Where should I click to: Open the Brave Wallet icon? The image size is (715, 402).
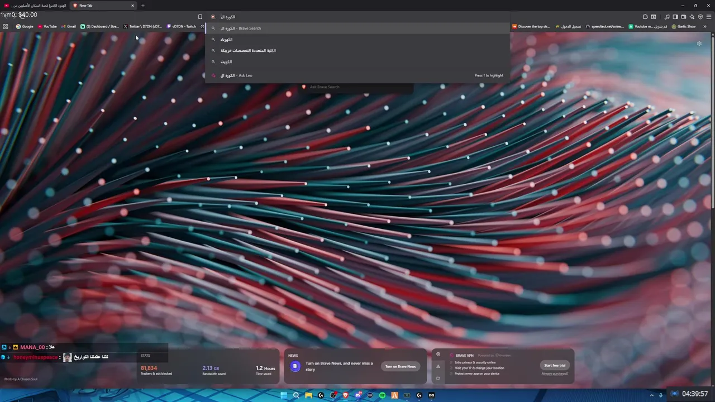pos(684,17)
